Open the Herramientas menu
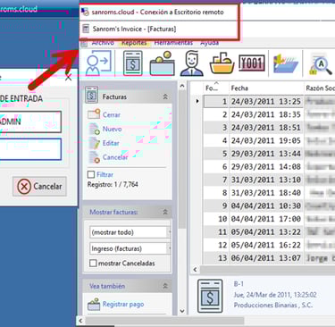 (173, 43)
